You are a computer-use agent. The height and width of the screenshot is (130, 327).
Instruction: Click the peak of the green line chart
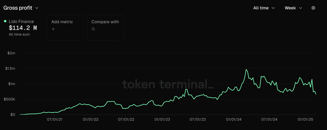click(x=246, y=69)
